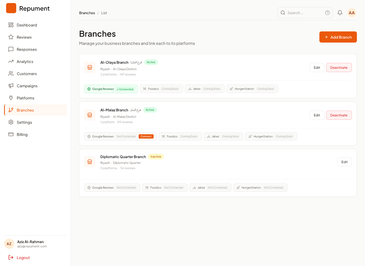Screen dimensions: 365x266
Task: Edit the Al-Olaya Branch
Action: coord(317,68)
